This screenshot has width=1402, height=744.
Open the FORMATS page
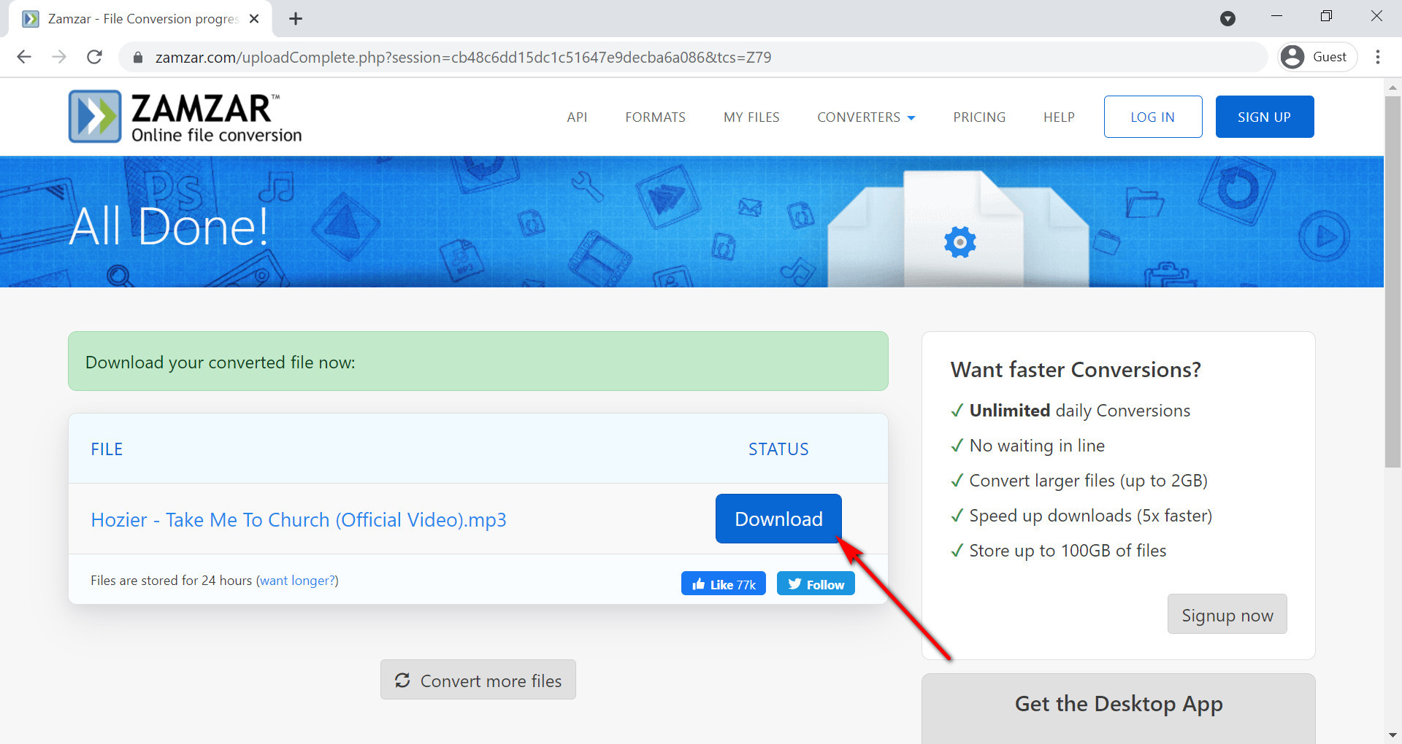point(655,117)
